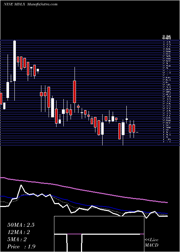Select the 12MA : 2 value
Viewport: 180px width, 252px height.
pos(19,232)
